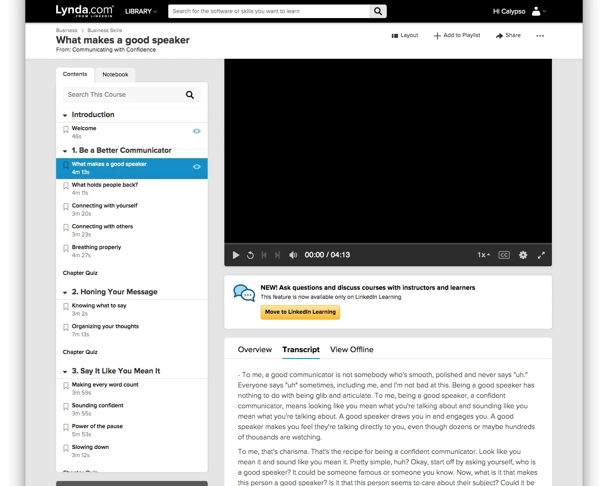Collapse 2. Honing Your Message section
The height and width of the screenshot is (486, 608).
[65, 293]
